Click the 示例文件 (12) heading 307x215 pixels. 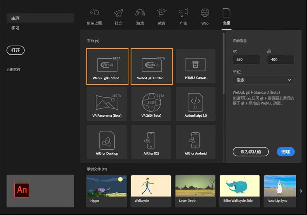tap(97, 169)
